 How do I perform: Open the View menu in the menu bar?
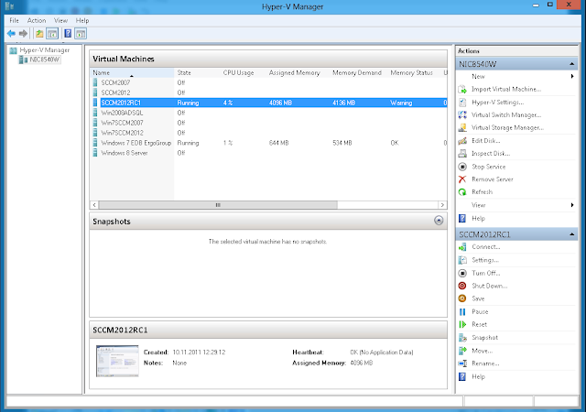click(x=60, y=20)
